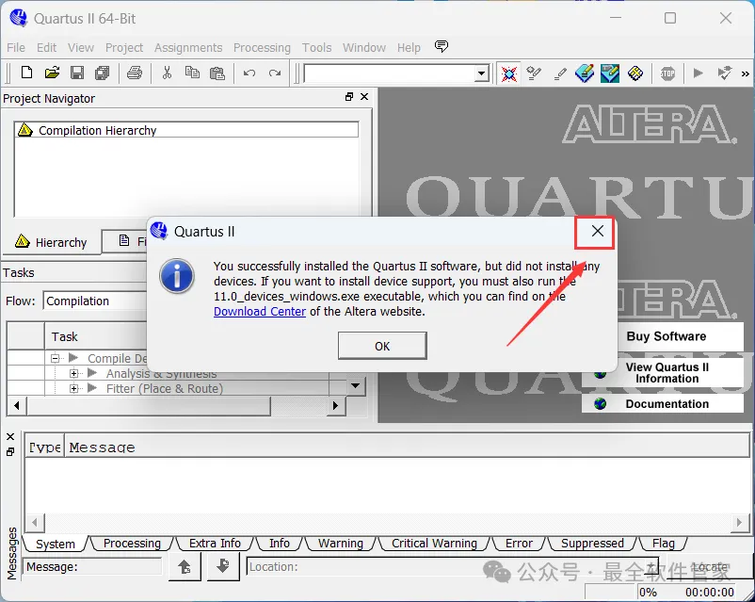This screenshot has width=755, height=602.
Task: Click the down-arrow next message button
Action: [x=222, y=566]
